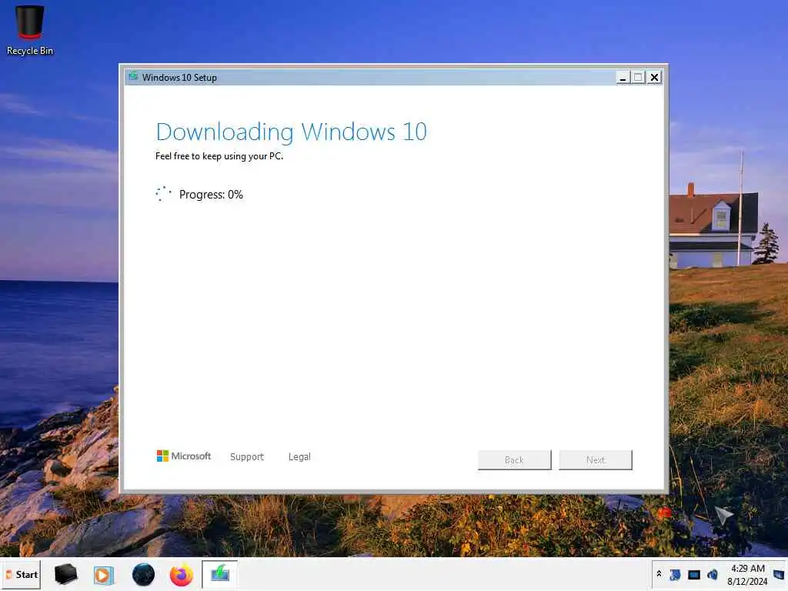The image size is (788, 591).
Task: Click the Microsoft logo in setup footer
Action: [x=184, y=456]
